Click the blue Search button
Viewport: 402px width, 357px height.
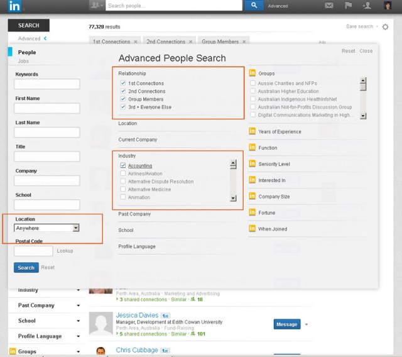point(26,268)
